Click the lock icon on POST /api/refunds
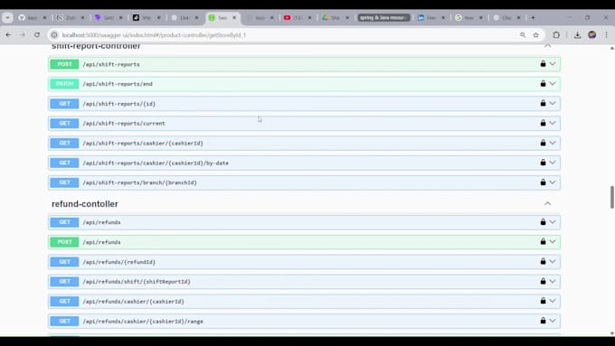 click(543, 241)
